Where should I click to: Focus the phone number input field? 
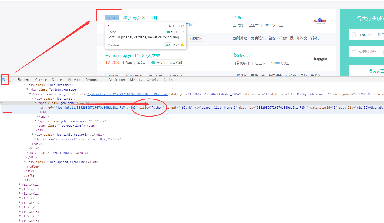(x=379, y=35)
